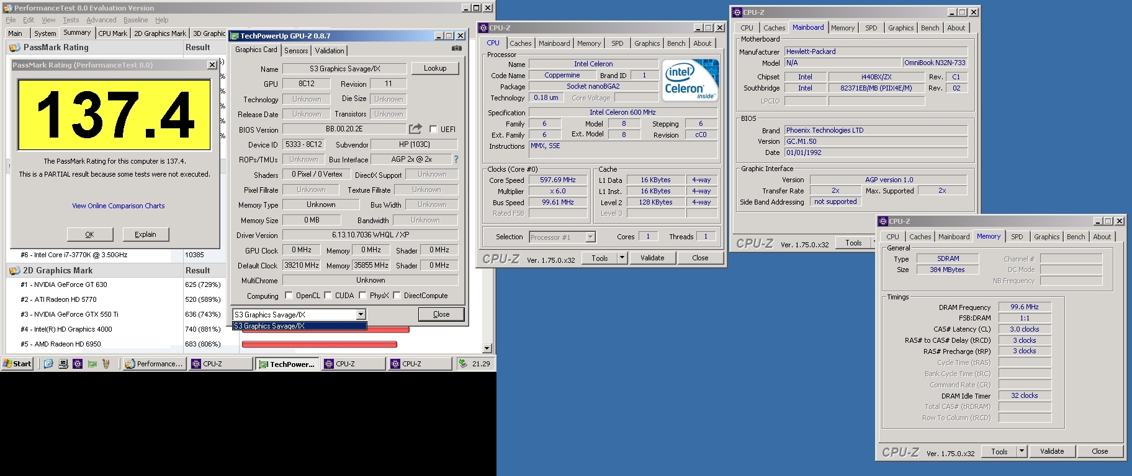Click the Bus Interface question mark icon
This screenshot has height=476, width=1132.
pos(456,159)
